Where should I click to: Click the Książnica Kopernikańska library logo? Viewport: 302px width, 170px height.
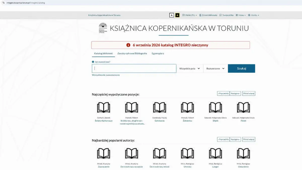[x=103, y=28]
